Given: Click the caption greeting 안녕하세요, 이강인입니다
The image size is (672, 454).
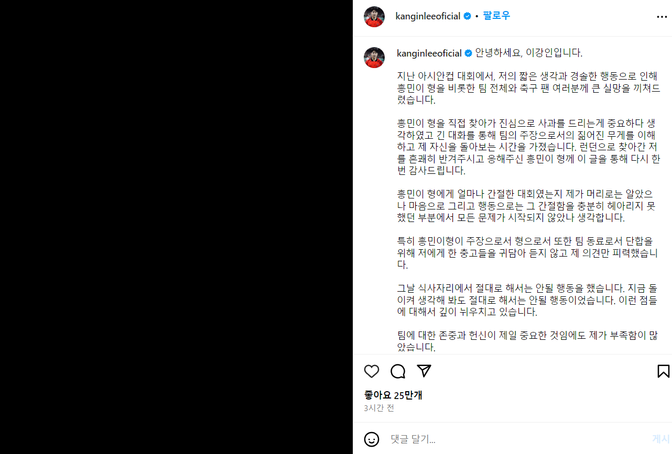Looking at the screenshot, I should 528,53.
